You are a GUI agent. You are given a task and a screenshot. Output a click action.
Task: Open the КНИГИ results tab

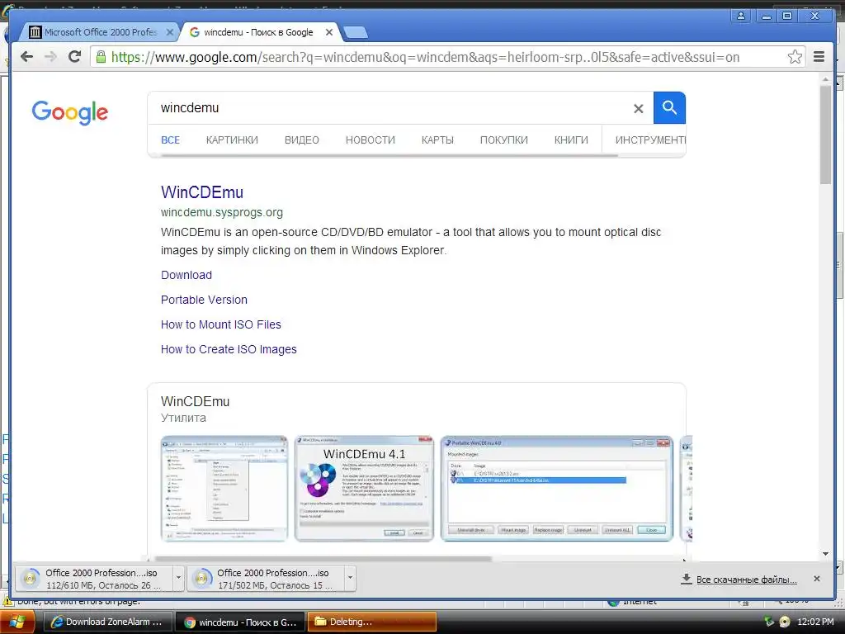click(571, 140)
